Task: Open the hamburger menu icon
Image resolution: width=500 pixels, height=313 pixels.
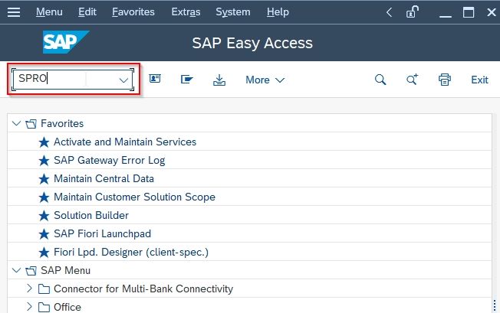Action: [x=14, y=12]
